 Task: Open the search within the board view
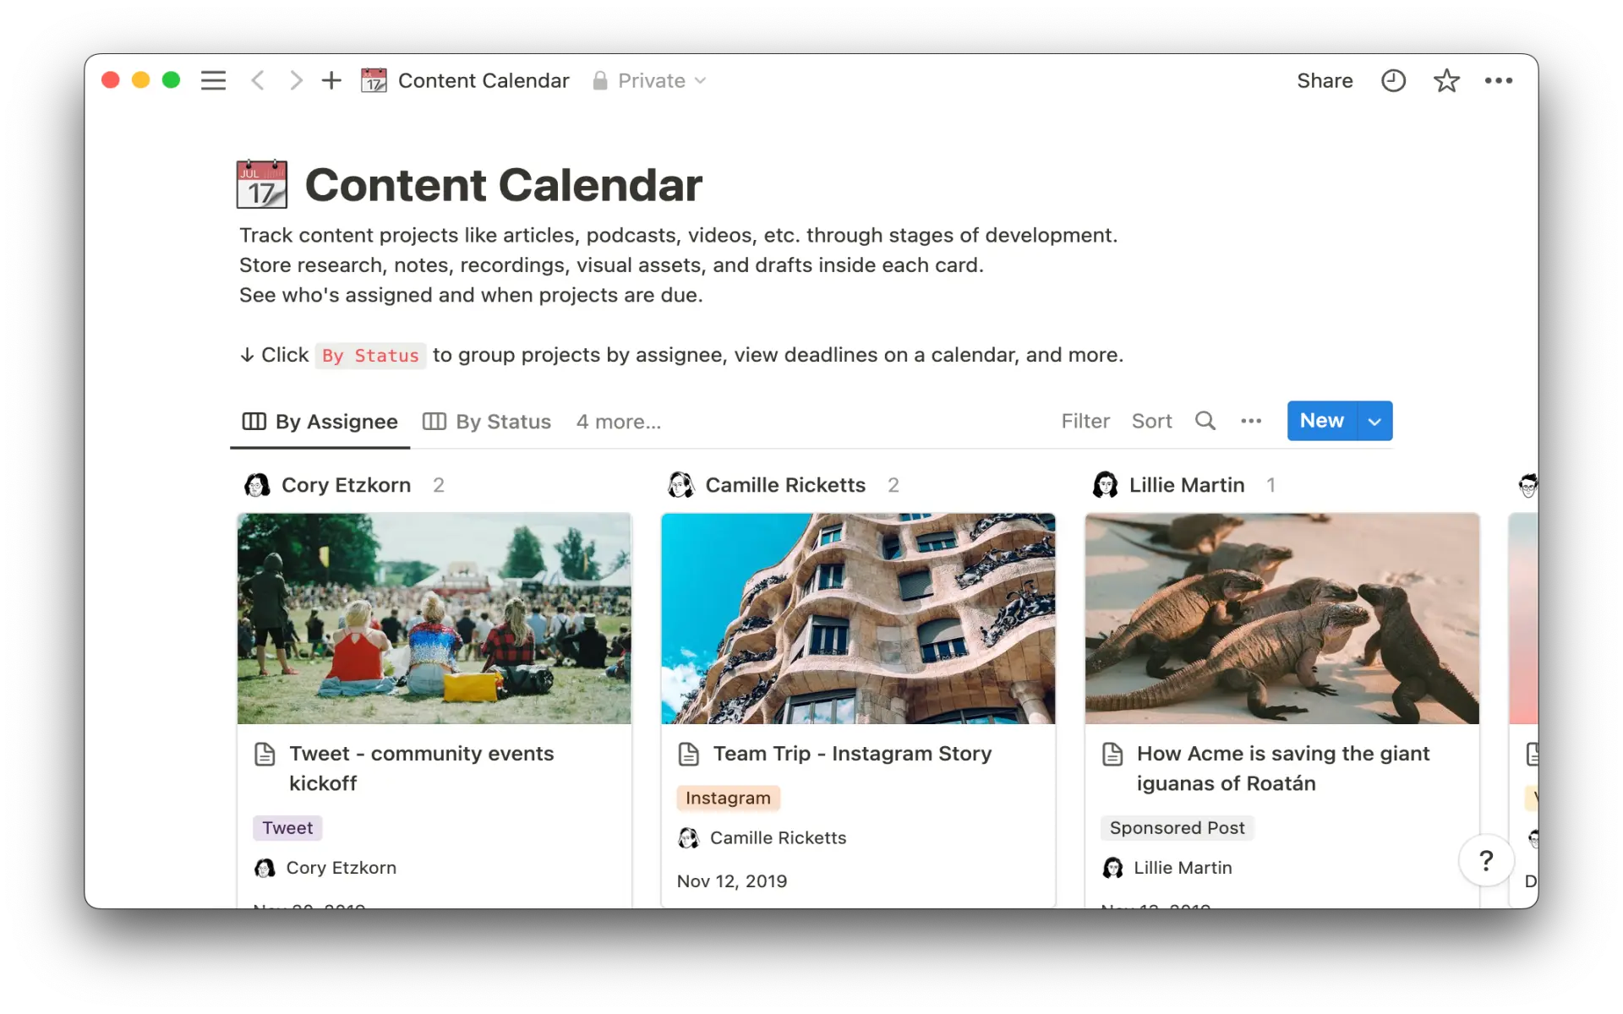coord(1205,421)
